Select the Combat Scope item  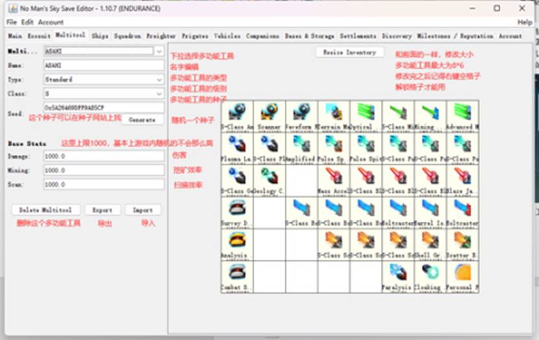[237, 277]
